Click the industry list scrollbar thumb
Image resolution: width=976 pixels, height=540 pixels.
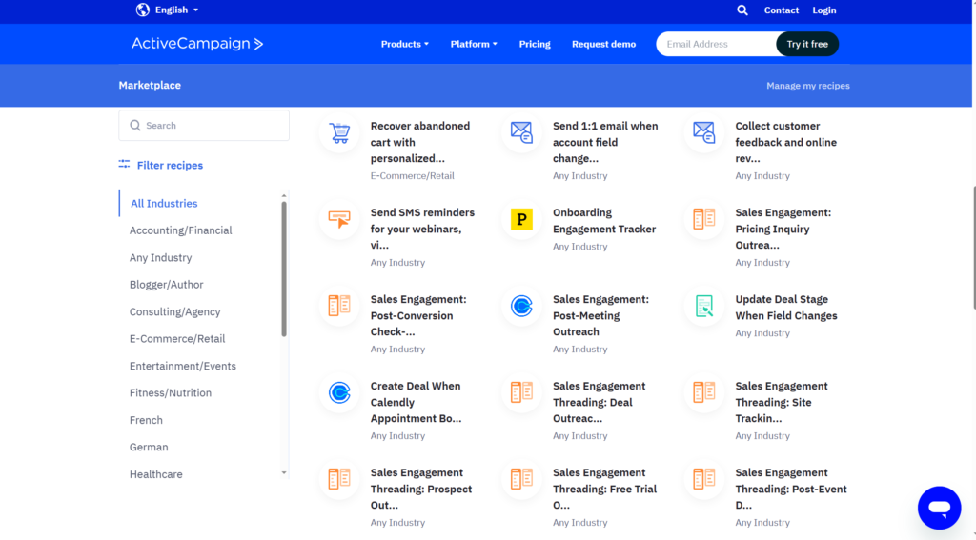tap(284, 269)
